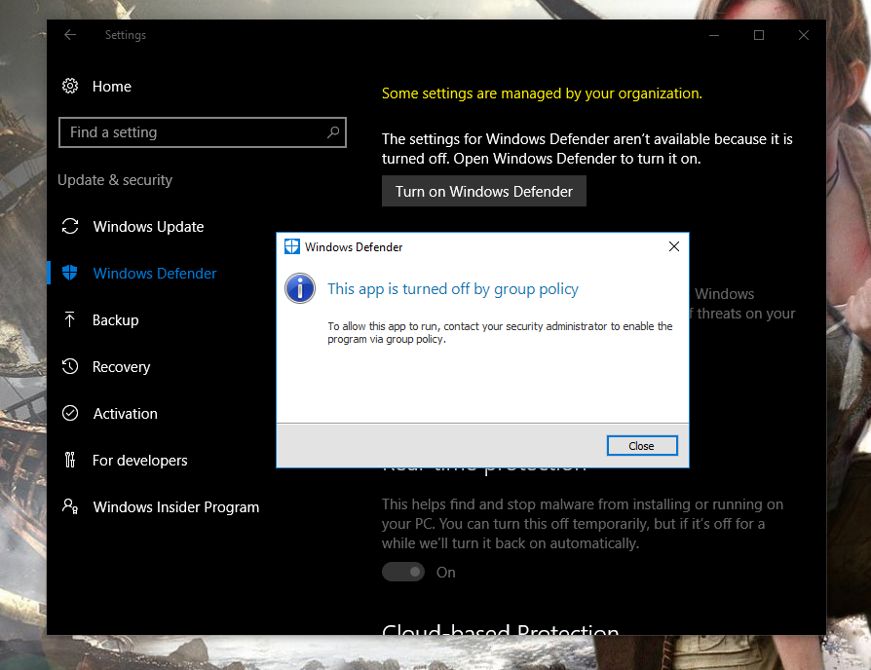871x670 pixels.
Task: Minimize the Settings window
Action: [714, 35]
